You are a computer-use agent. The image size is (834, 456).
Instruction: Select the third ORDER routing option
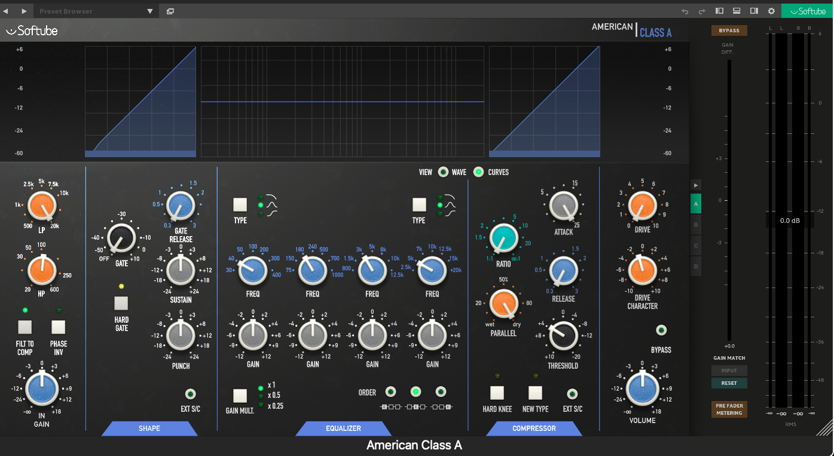441,392
